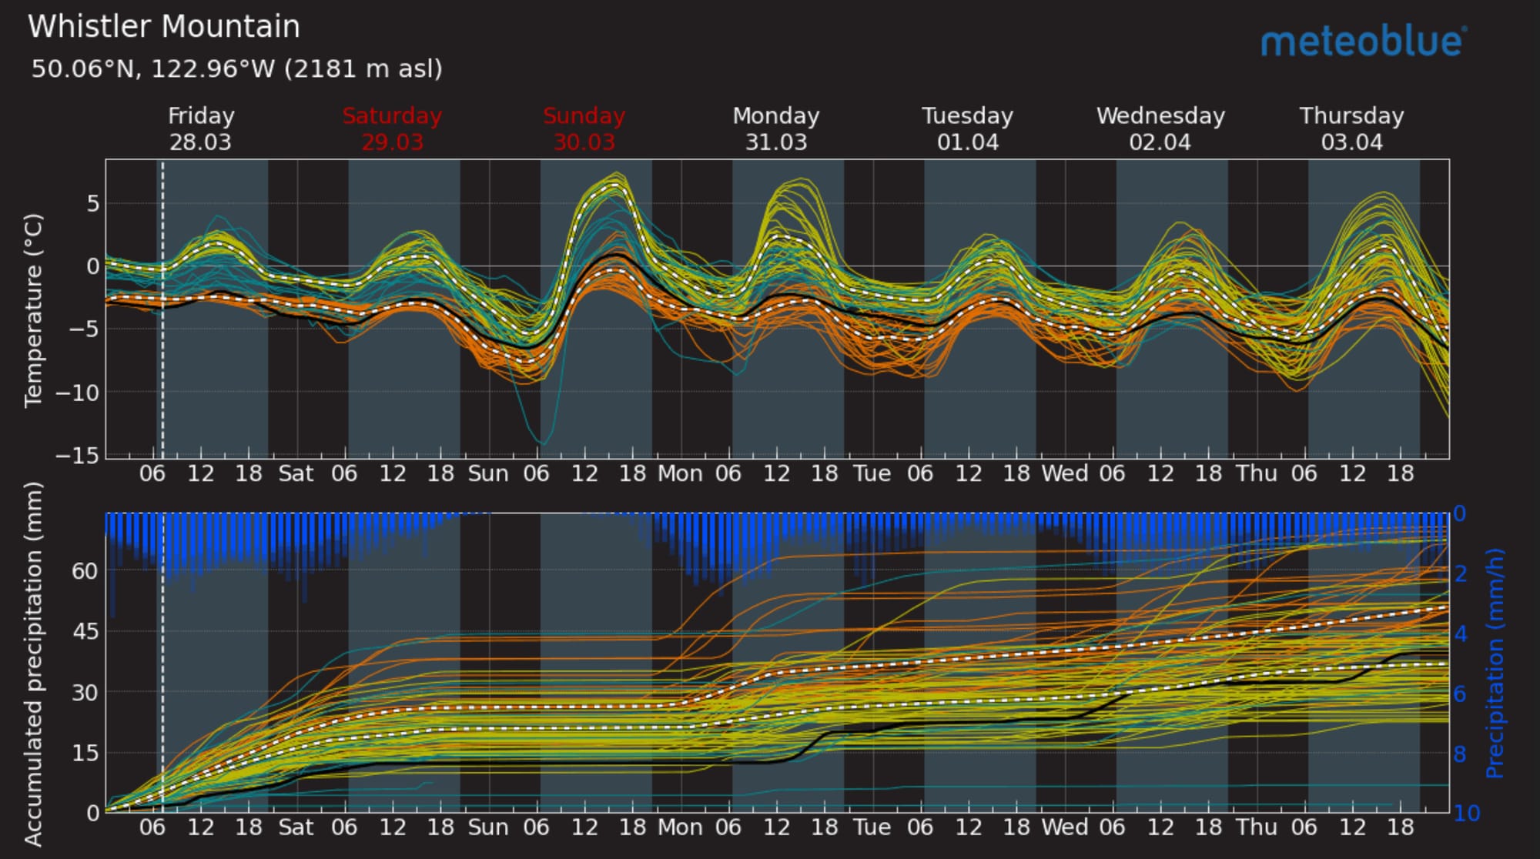Screen dimensions: 1540x859
Task: Click the Thu tick on precipitation time axis
Action: point(1257,827)
